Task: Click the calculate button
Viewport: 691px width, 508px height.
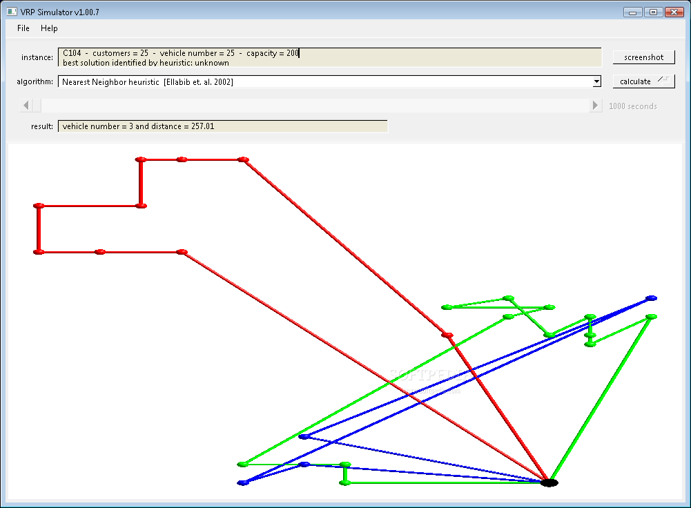Action: [x=643, y=81]
